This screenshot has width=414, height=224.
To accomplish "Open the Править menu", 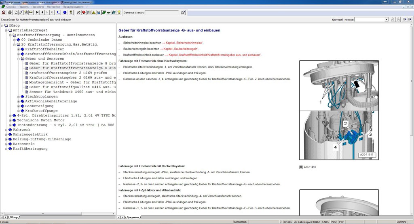I will click(23, 6).
